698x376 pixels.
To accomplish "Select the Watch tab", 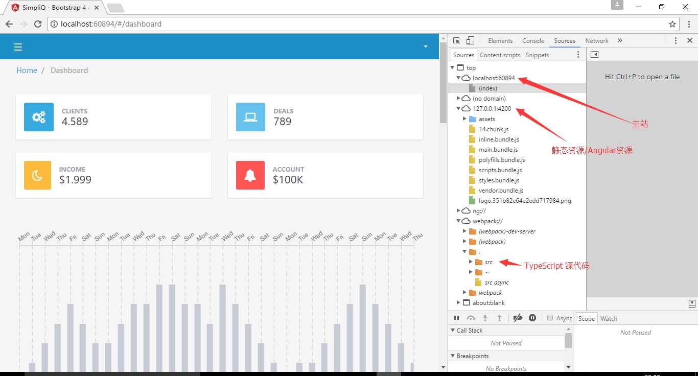I will (609, 319).
